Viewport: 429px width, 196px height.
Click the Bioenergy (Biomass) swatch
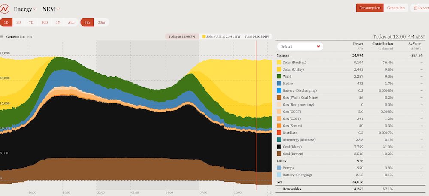click(x=279, y=140)
